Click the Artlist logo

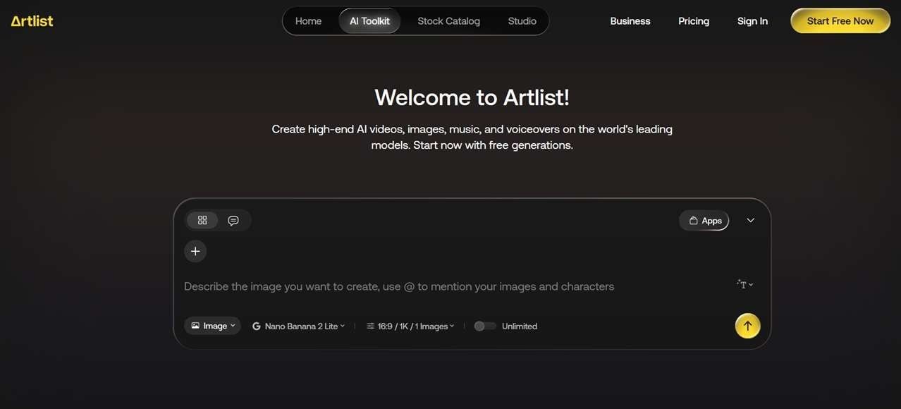pos(32,21)
